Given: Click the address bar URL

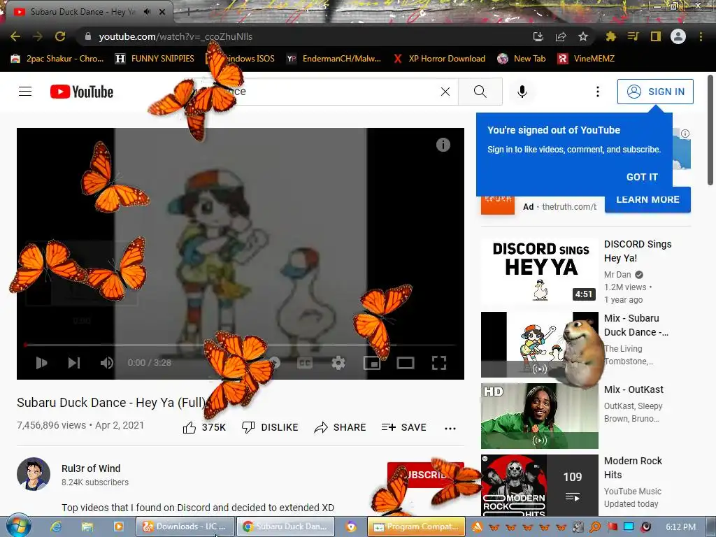Looking at the screenshot, I should (x=176, y=36).
